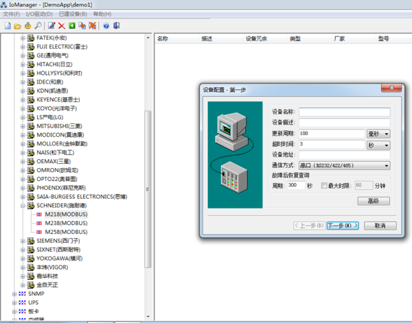The image size is (412, 323).
Task: Select SAIA-BURGESS ELECTRONICS(思博) in the tree
Action: click(82, 197)
